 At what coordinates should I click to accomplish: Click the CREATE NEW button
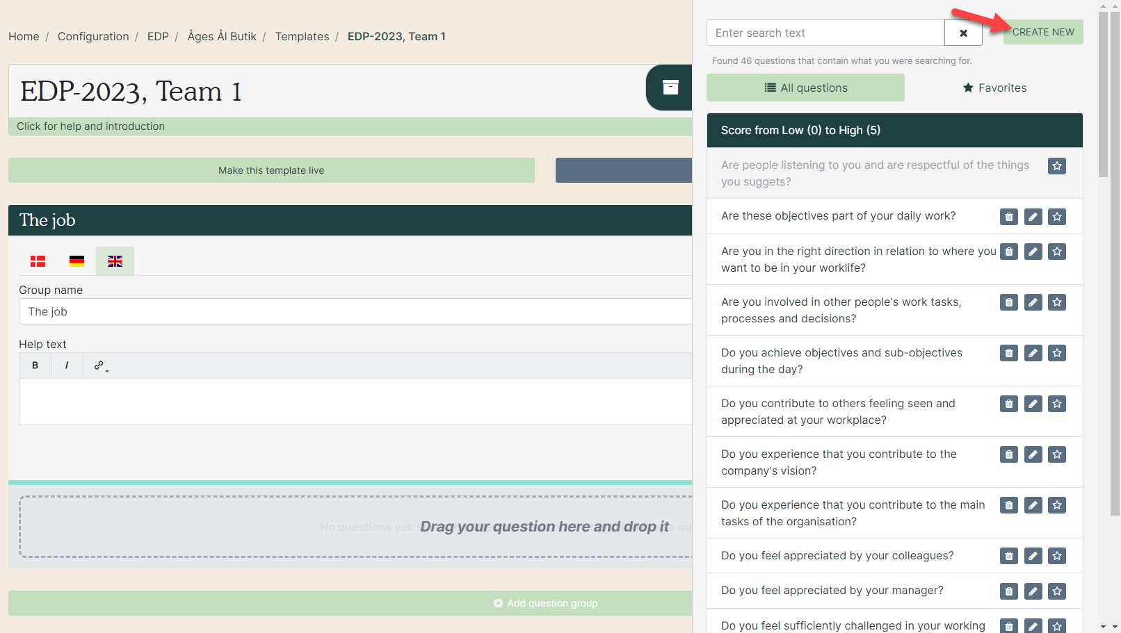[1042, 32]
